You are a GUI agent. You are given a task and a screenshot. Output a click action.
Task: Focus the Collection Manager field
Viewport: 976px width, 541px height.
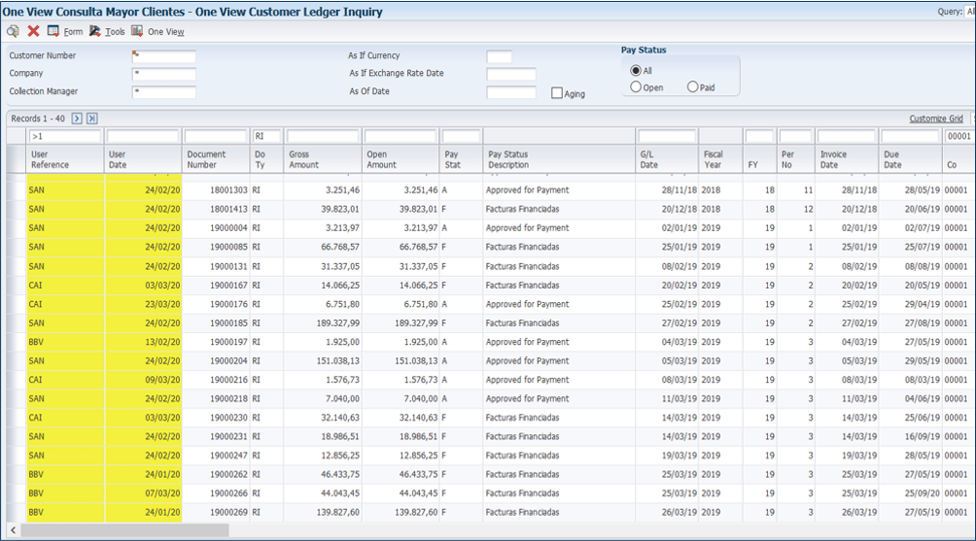pos(163,92)
